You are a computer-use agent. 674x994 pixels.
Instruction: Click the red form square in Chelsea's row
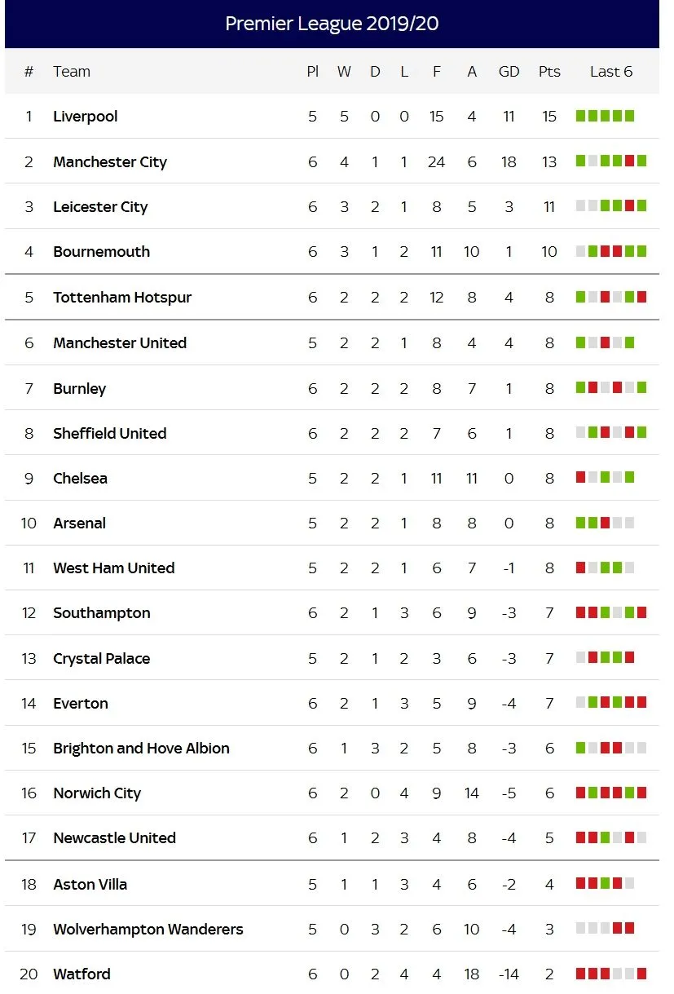tap(581, 478)
